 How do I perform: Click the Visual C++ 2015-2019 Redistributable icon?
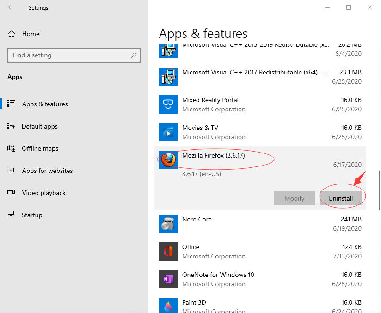[168, 51]
